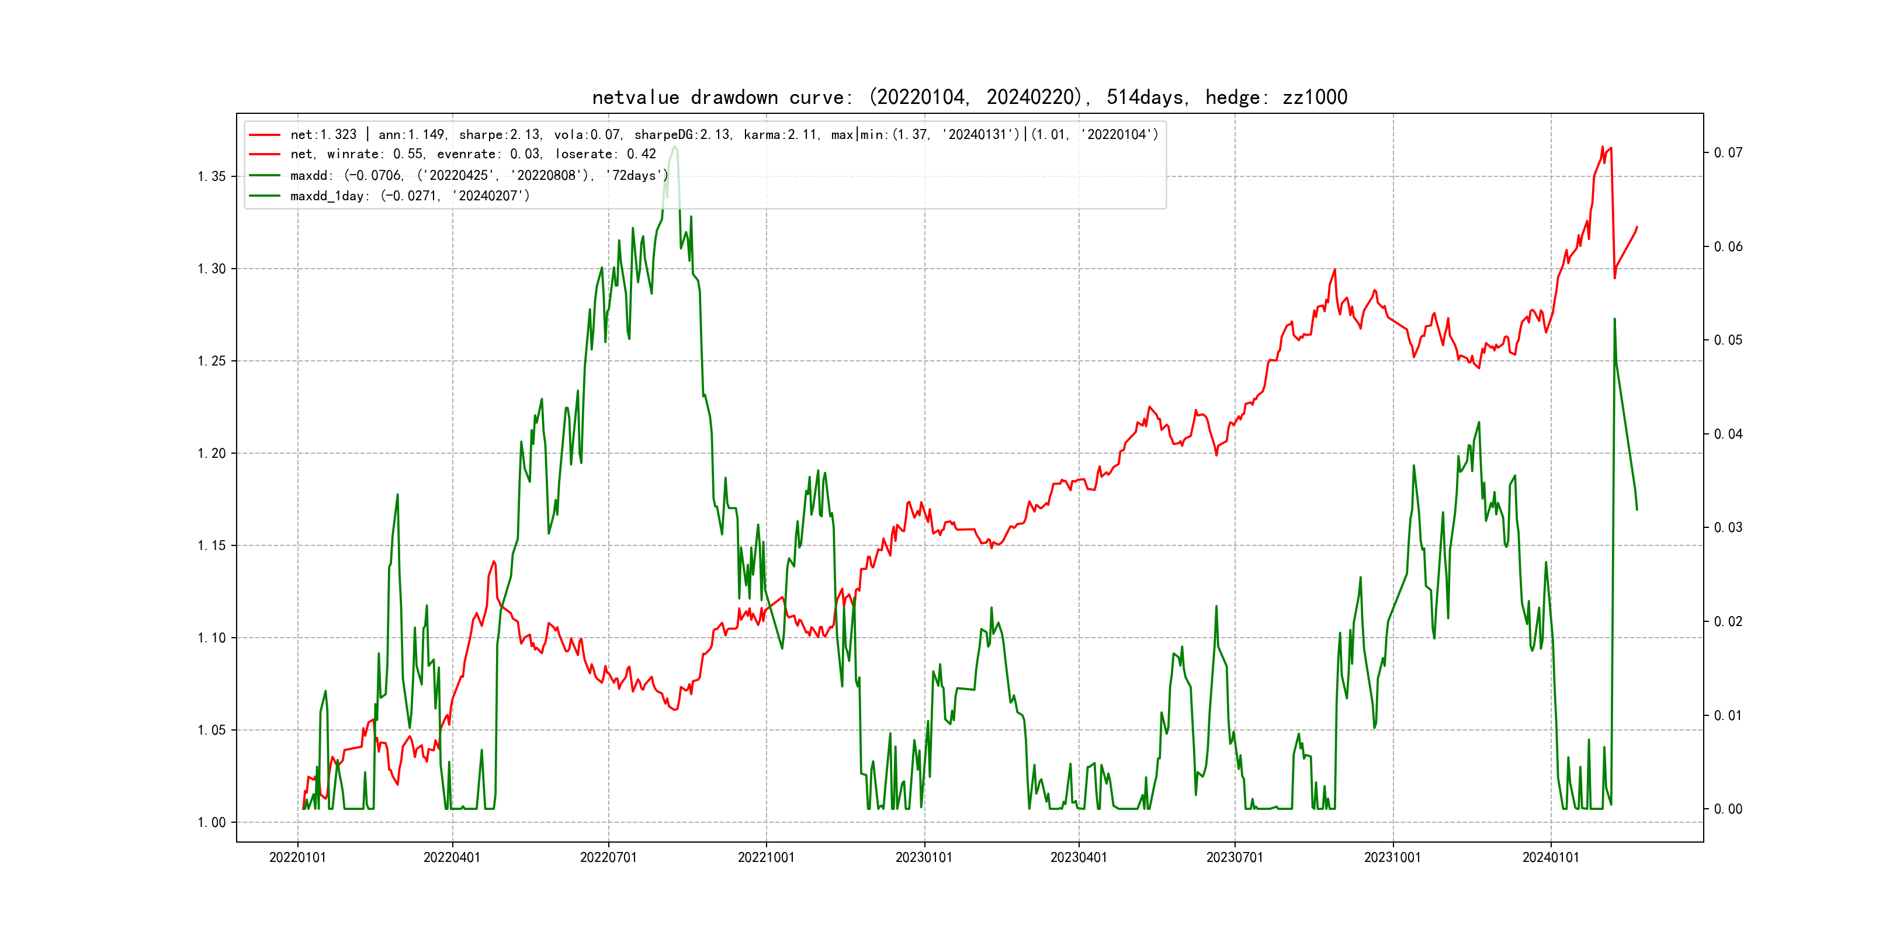Click the x-axis label 20230401
The height and width of the screenshot is (946, 1893).
point(1079,857)
